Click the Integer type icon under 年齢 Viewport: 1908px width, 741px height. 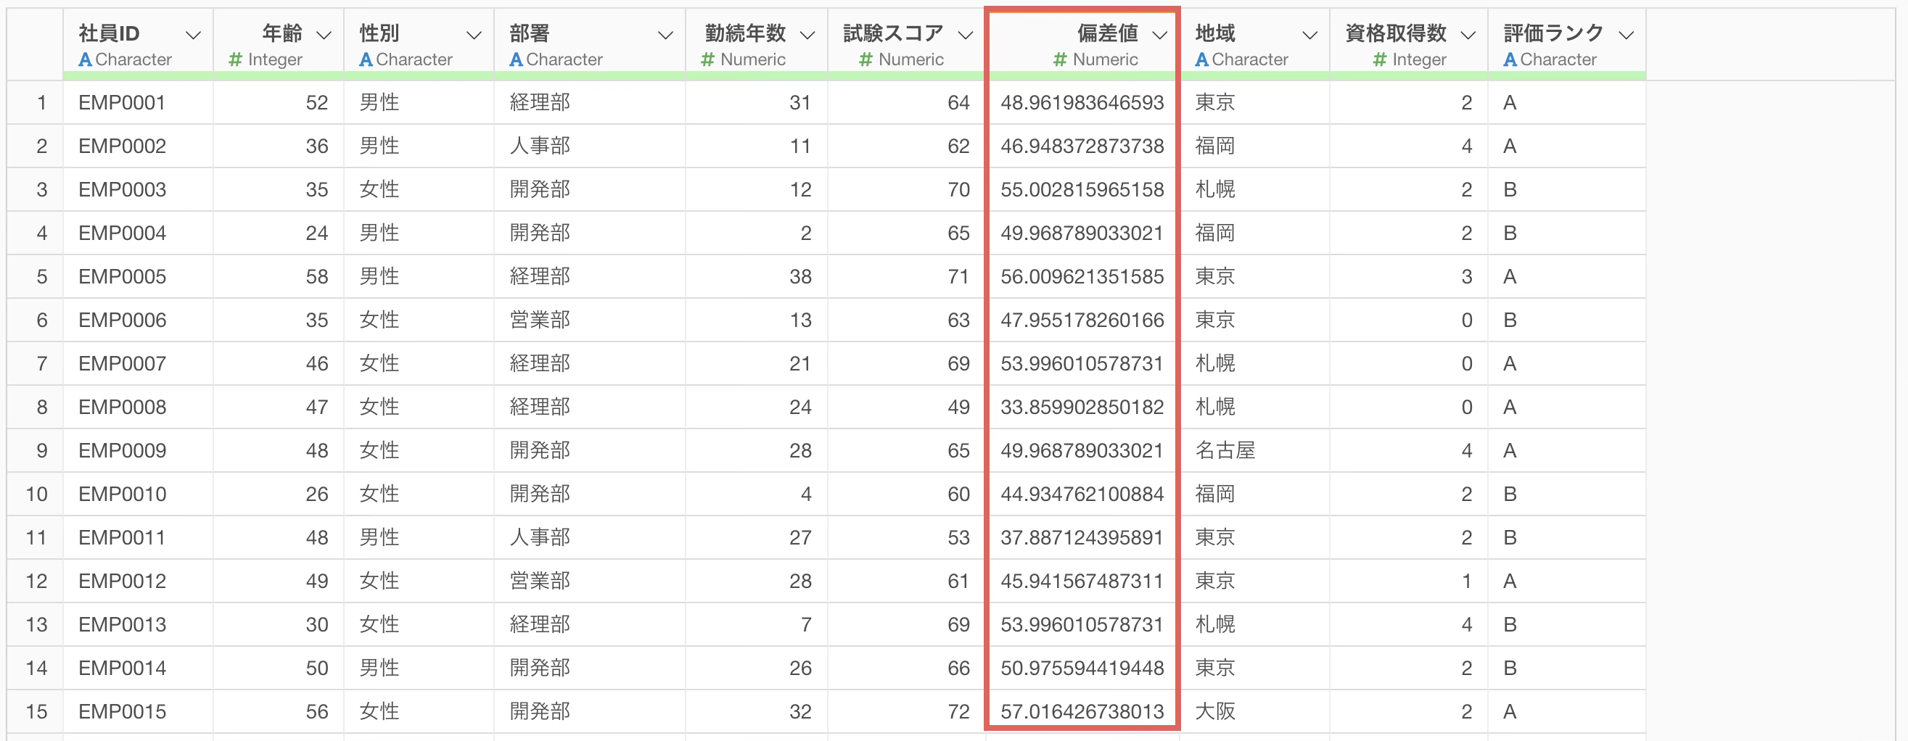[236, 59]
